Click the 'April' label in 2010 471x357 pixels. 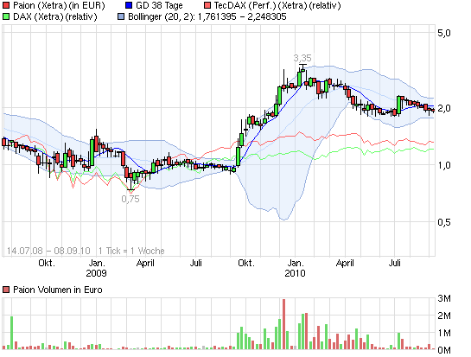pos(345,264)
